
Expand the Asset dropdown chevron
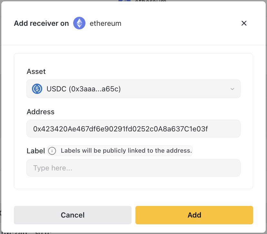coord(232,89)
